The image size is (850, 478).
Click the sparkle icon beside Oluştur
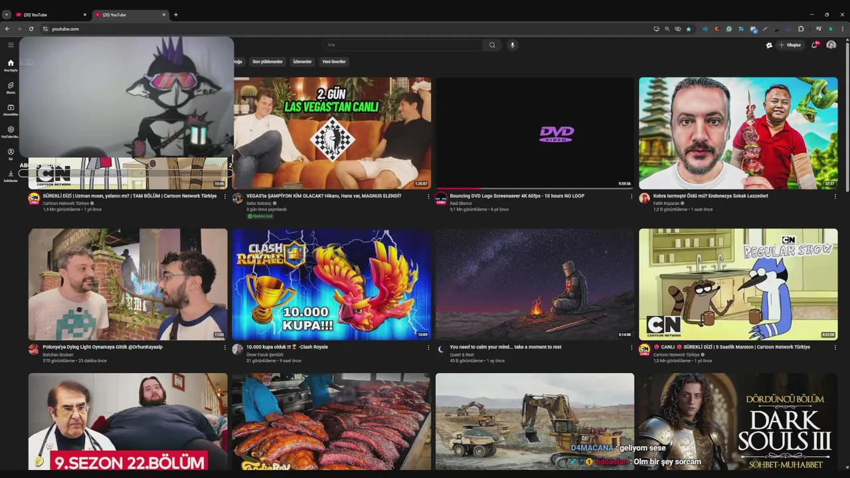click(769, 45)
